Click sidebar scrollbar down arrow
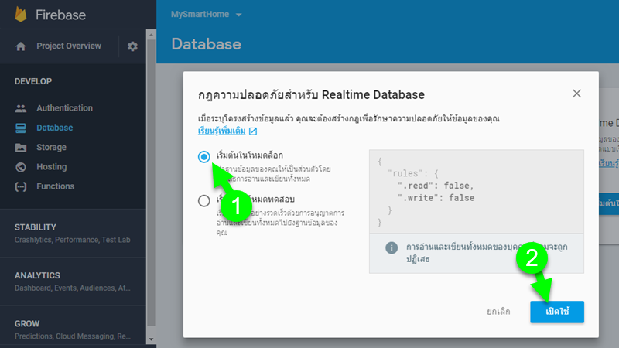The image size is (619, 348). coord(151,339)
